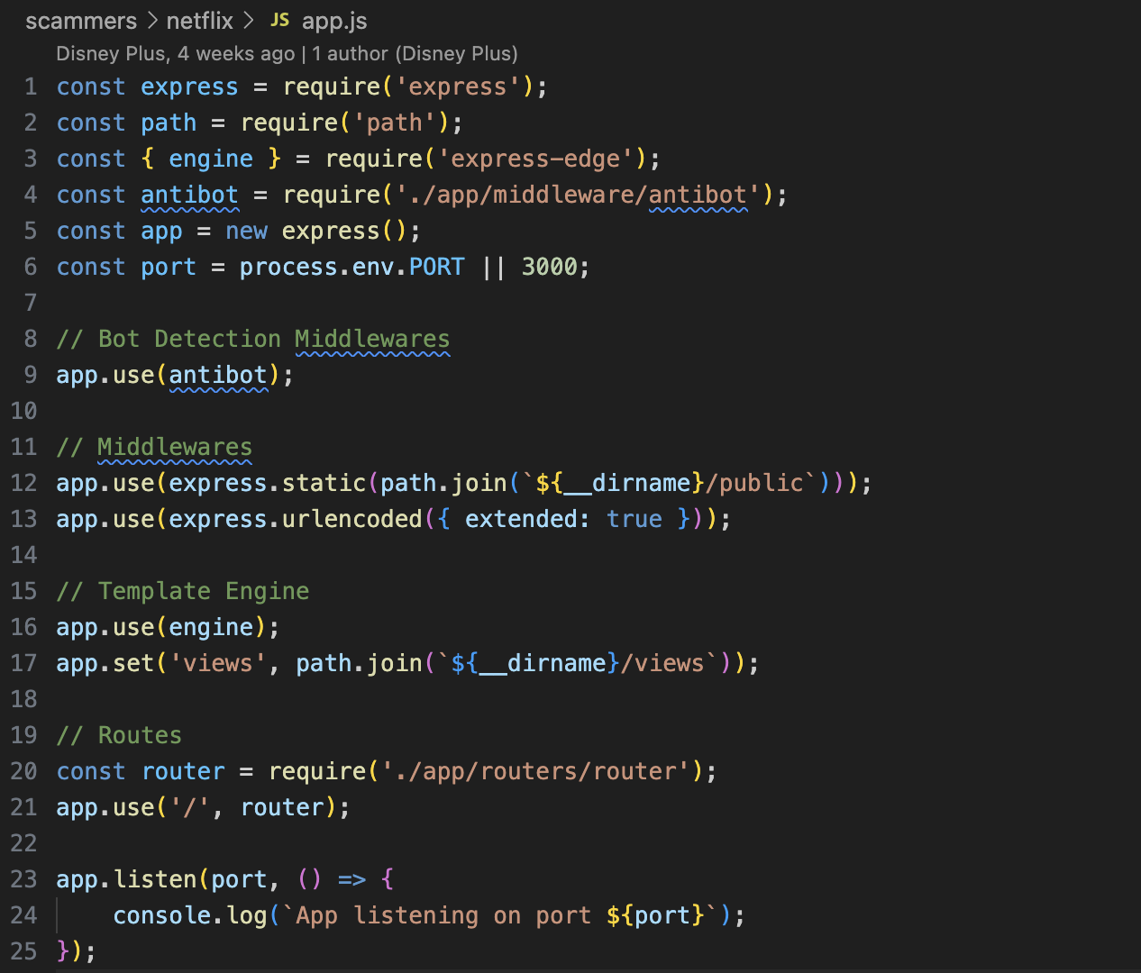
Task: Click the './app/middleware/antibot' path string
Action: (x=577, y=195)
